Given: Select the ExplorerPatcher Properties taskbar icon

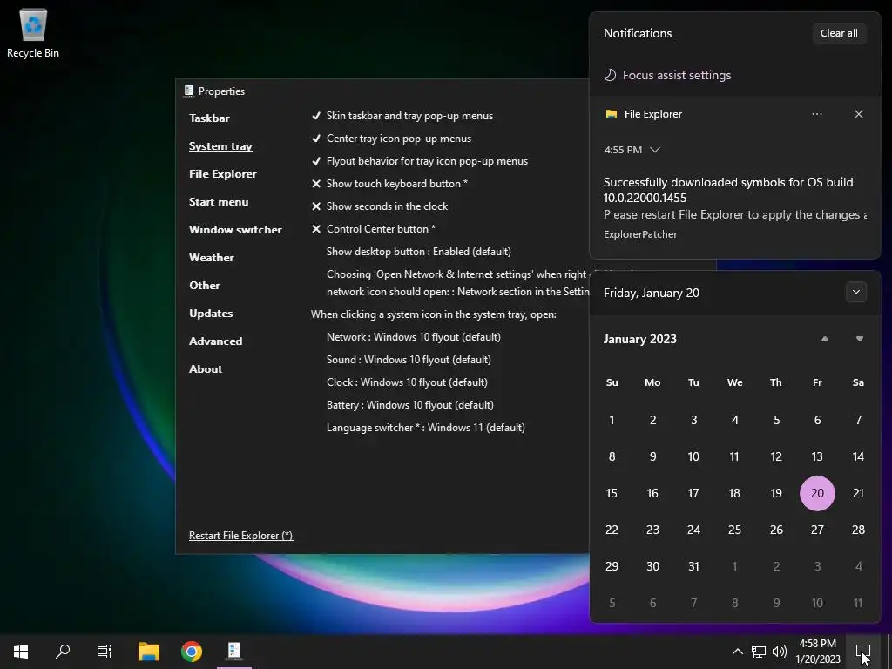Looking at the screenshot, I should pyautogui.click(x=234, y=651).
